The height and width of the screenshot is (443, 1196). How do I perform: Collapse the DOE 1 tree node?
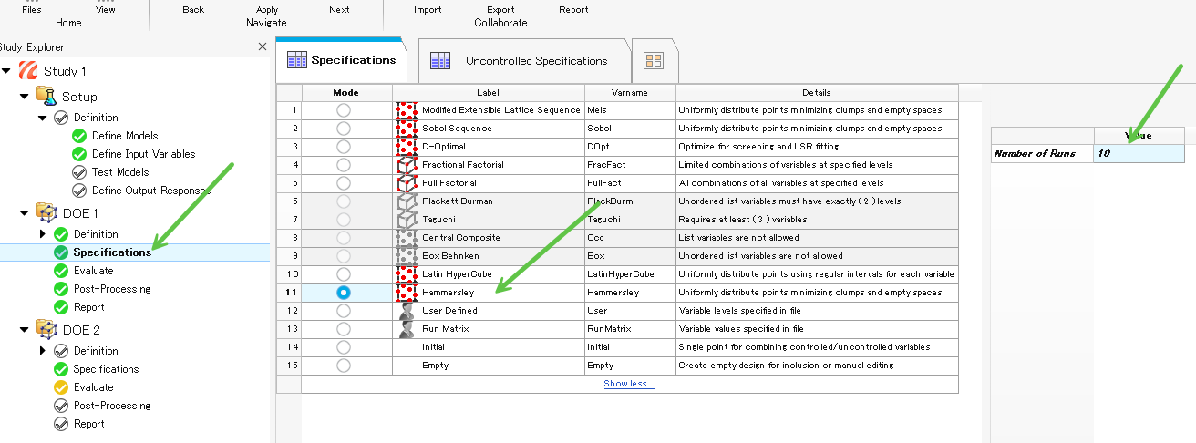25,212
